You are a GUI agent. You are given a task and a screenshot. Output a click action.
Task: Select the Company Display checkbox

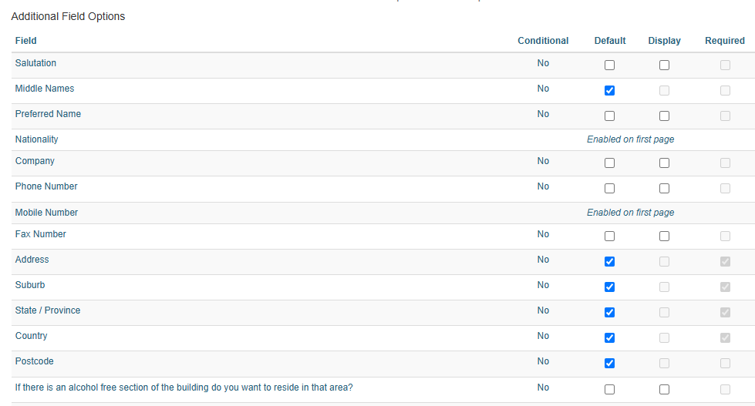[665, 163]
